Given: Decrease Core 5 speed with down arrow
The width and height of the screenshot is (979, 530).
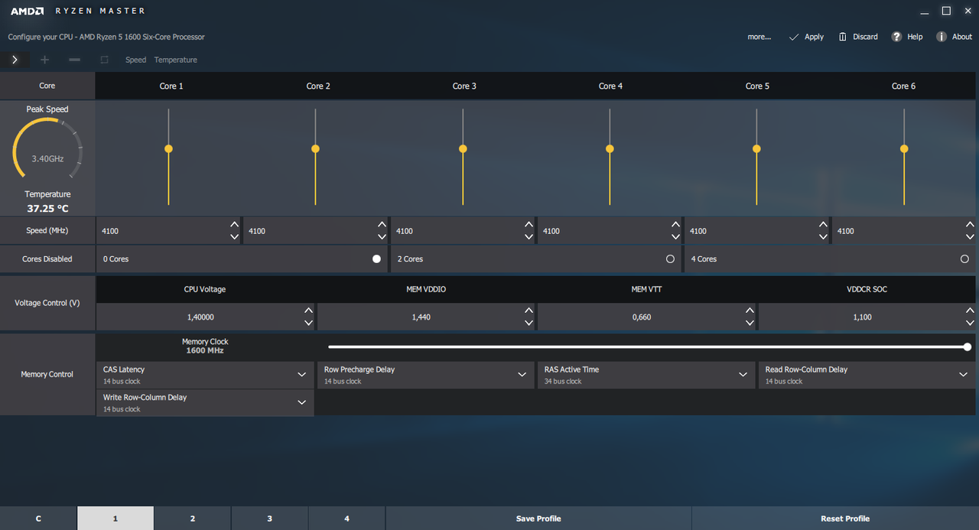Looking at the screenshot, I should (x=823, y=237).
